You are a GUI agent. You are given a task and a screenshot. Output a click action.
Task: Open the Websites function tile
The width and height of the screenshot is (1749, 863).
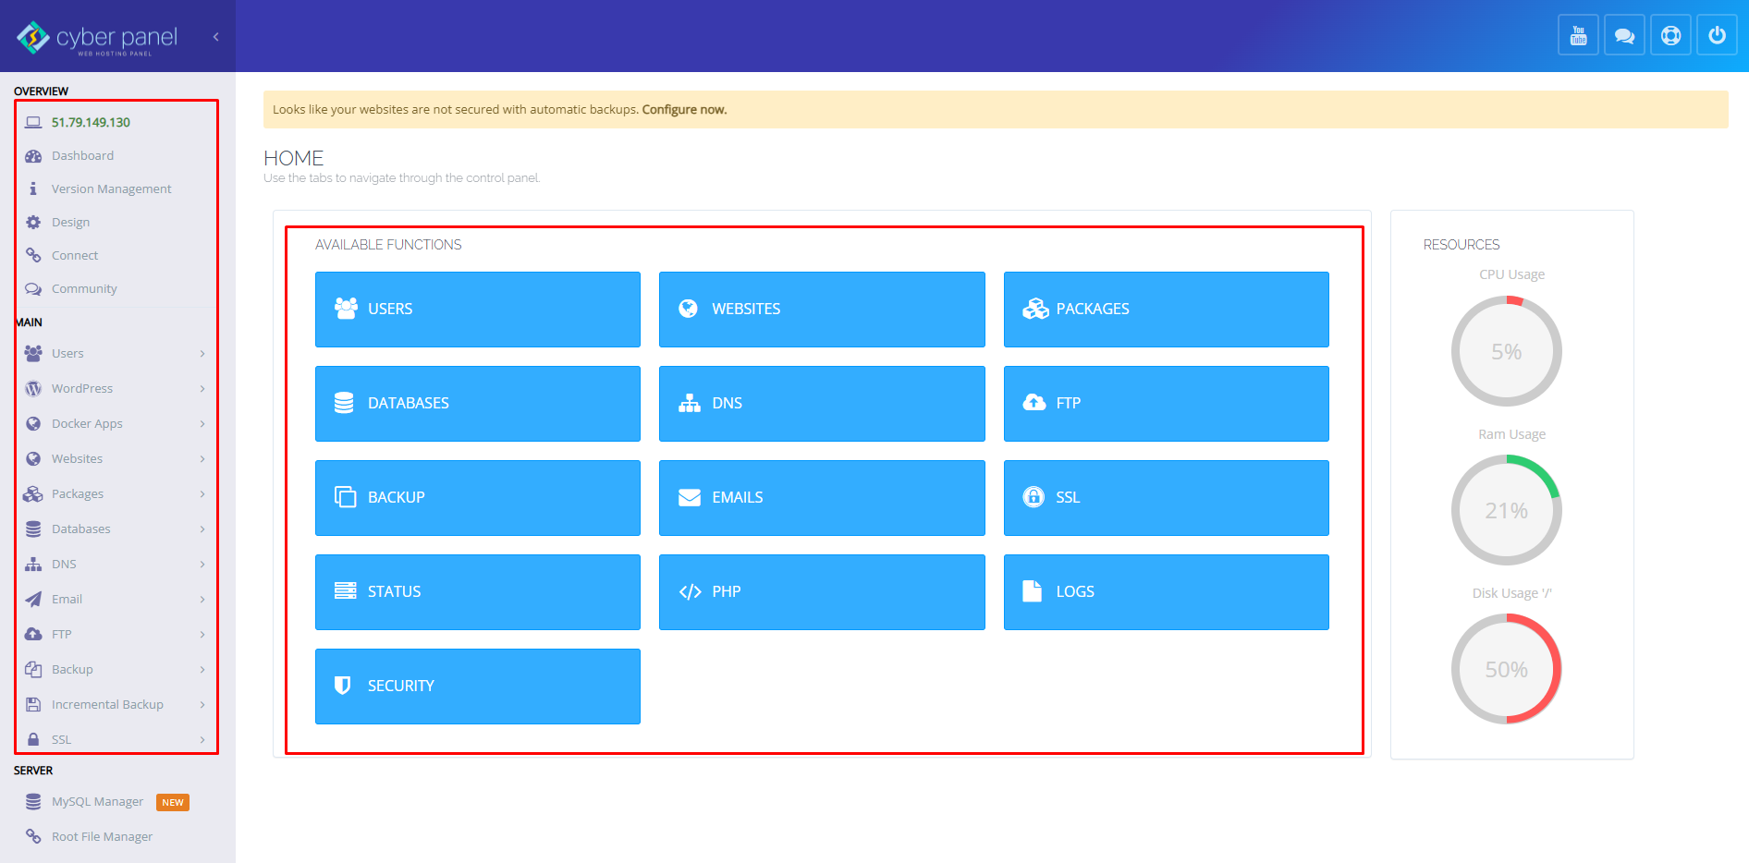821,310
